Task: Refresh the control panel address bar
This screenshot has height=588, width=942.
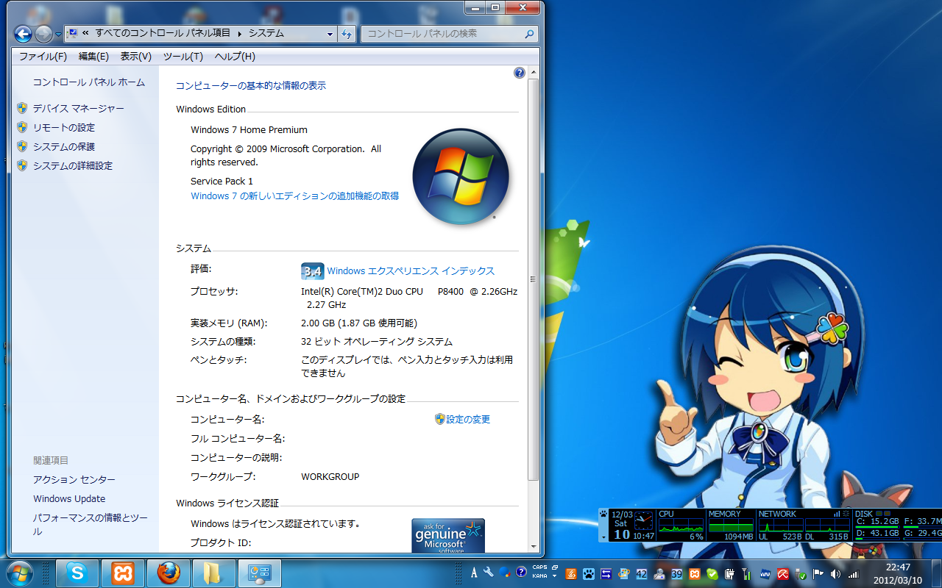Action: pos(347,34)
